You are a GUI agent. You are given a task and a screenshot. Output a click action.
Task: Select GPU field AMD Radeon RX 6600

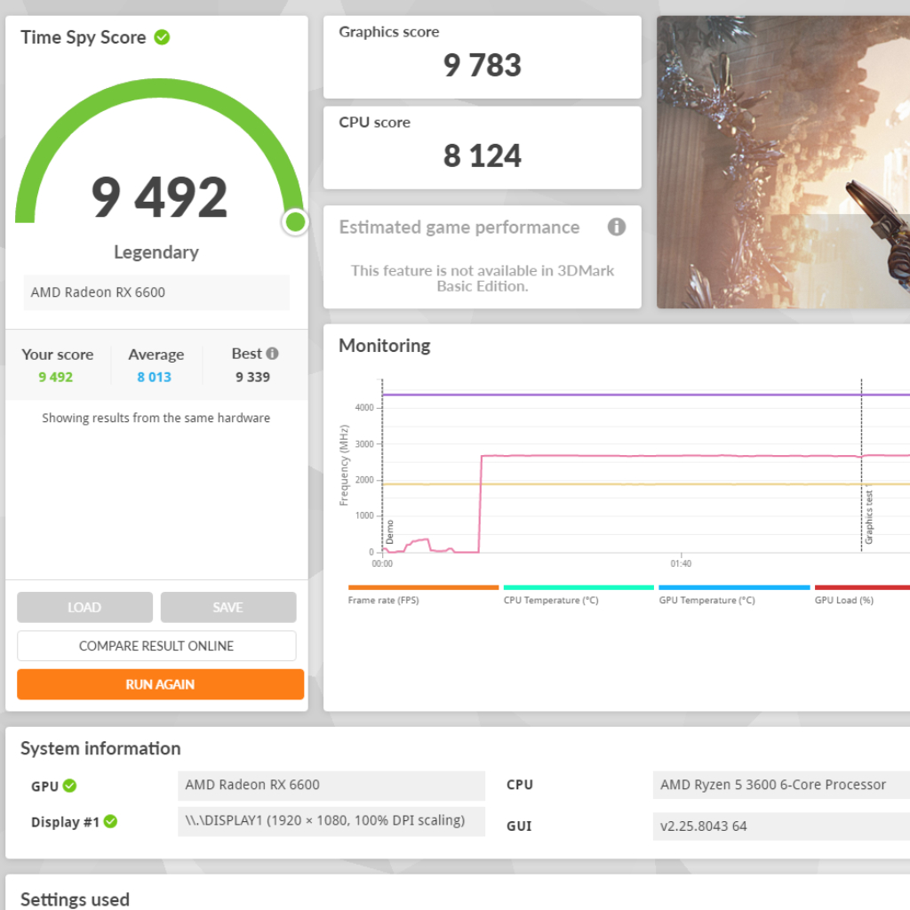[331, 786]
